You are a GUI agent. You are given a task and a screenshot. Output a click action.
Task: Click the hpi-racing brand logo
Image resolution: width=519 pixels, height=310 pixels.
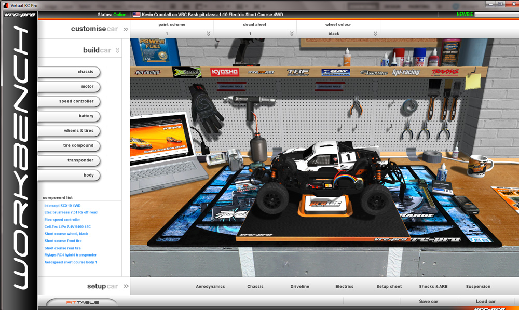coord(406,72)
